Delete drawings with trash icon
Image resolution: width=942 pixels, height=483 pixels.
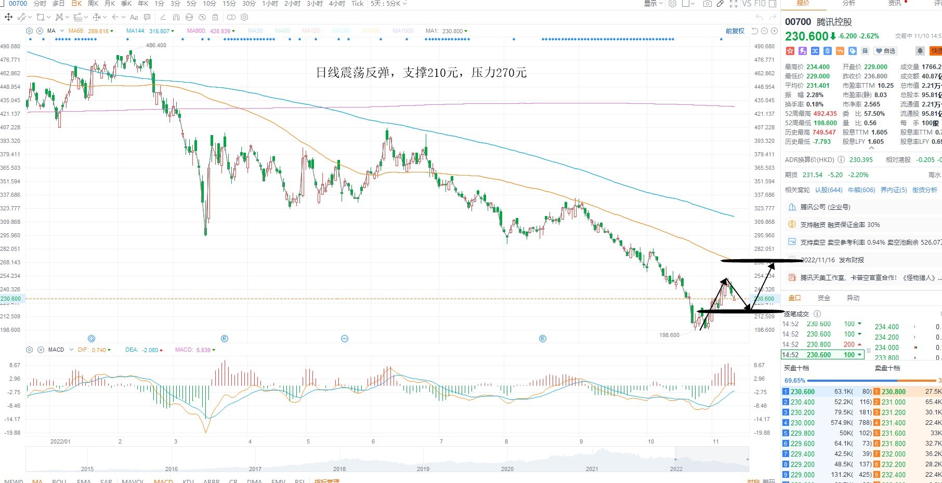tap(215, 17)
